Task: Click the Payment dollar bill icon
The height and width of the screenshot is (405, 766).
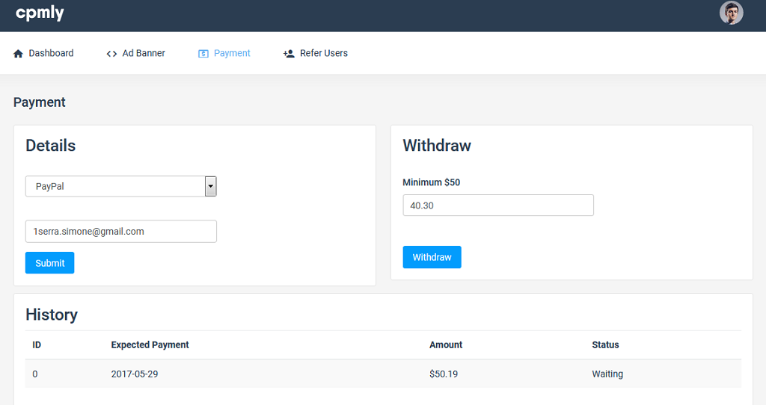Action: (203, 54)
